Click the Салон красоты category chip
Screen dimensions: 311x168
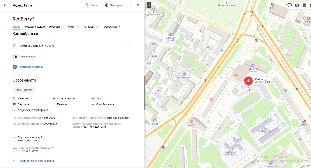pos(24,90)
